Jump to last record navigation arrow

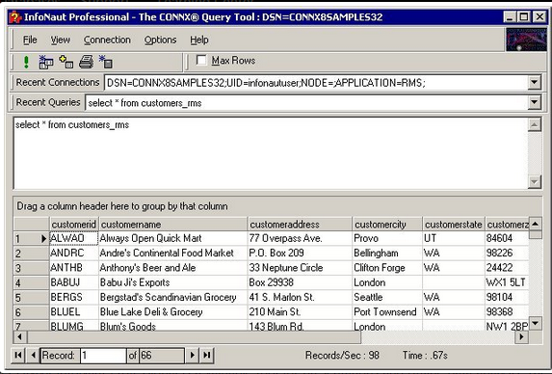(207, 355)
